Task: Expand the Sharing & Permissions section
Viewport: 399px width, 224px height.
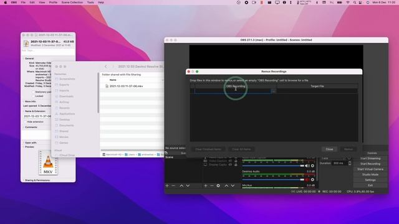Action: [24, 180]
